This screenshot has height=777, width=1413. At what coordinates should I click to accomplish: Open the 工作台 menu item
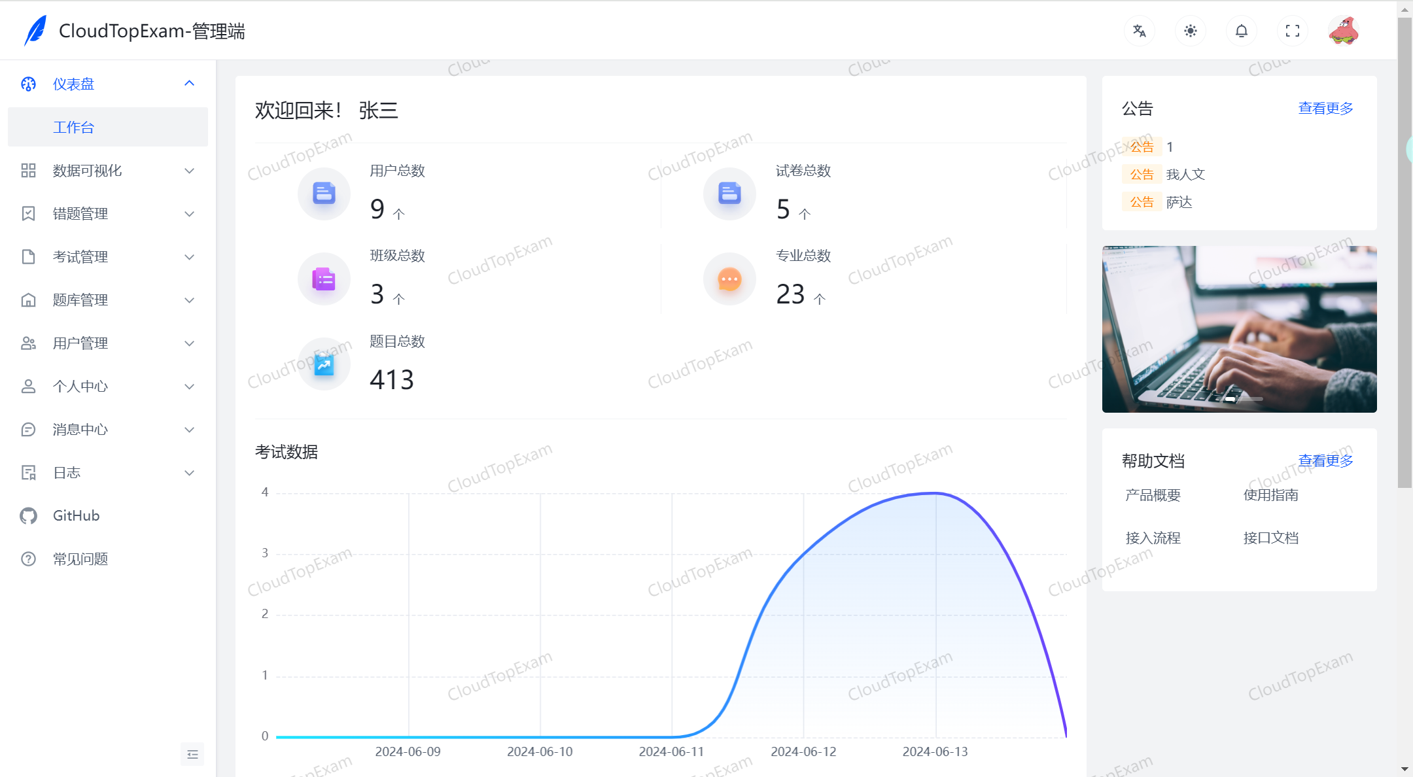coord(73,127)
